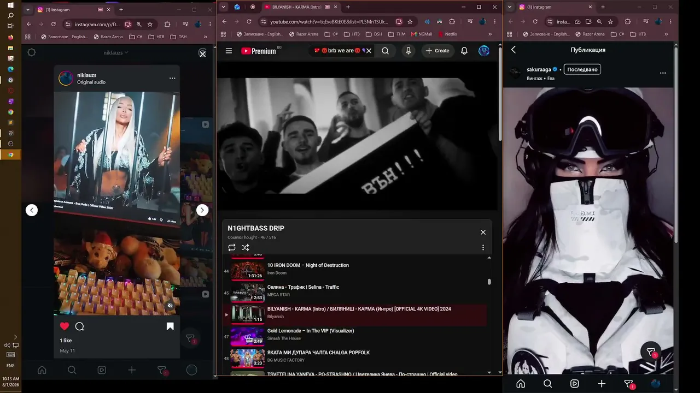Open Windows taskbar search

click(10, 16)
